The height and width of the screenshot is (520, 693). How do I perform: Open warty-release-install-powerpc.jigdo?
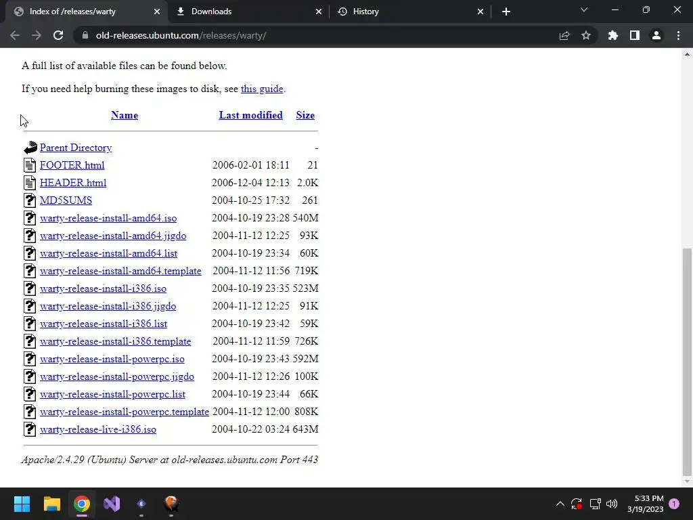[117, 376]
